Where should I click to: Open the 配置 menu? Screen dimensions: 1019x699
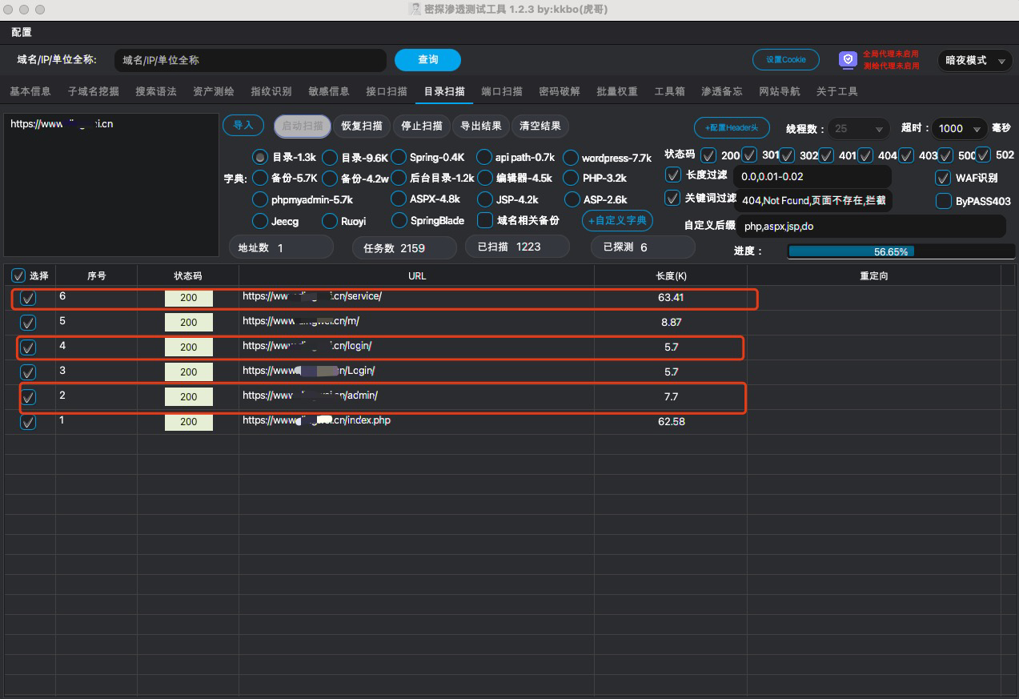click(22, 32)
